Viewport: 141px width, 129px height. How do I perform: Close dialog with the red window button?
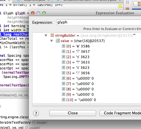tap(33, 13)
